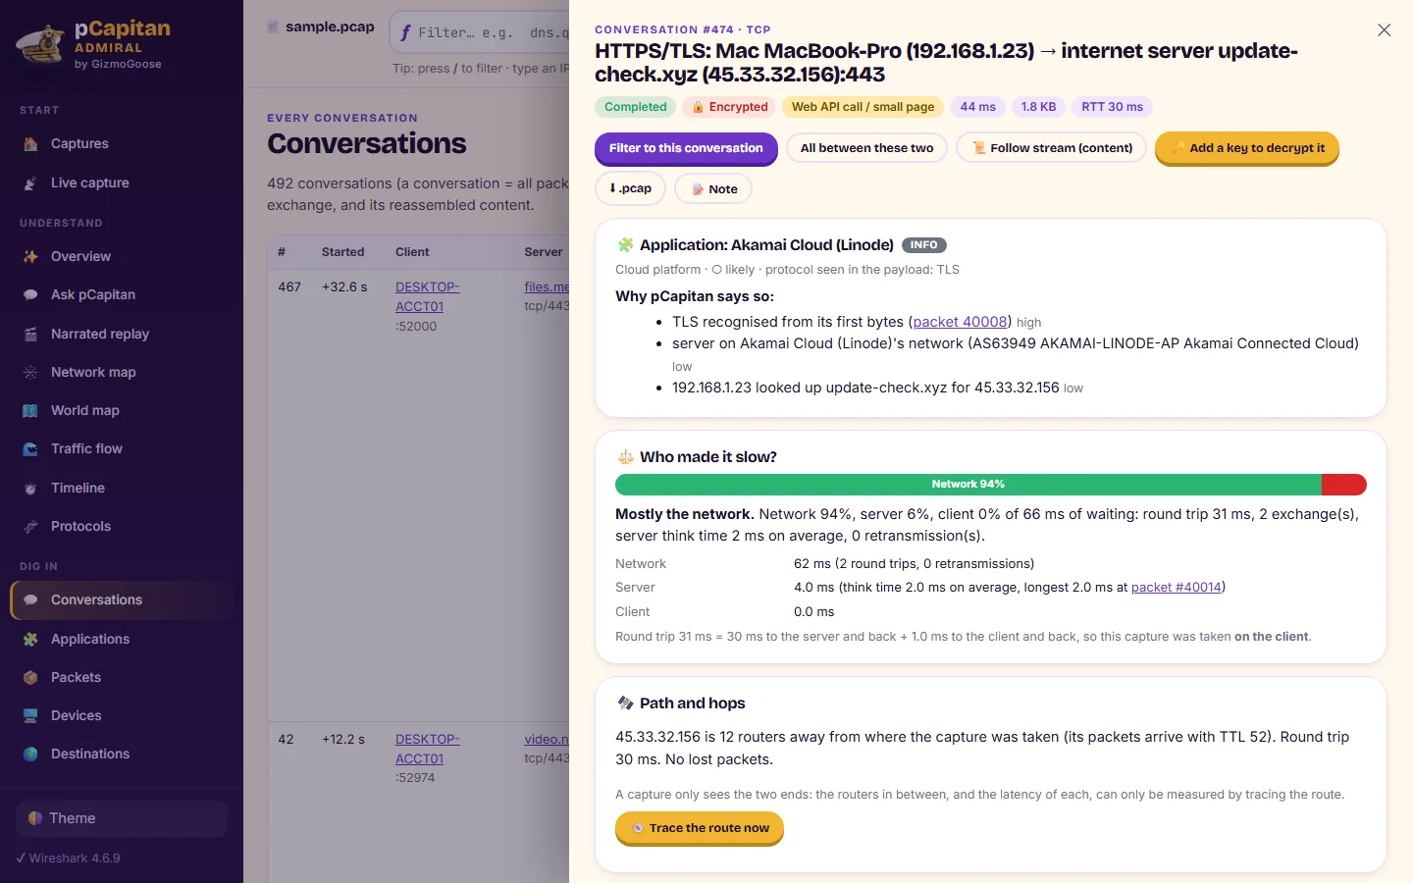
Task: Open the Conversations menu item
Action: pyautogui.click(x=122, y=600)
